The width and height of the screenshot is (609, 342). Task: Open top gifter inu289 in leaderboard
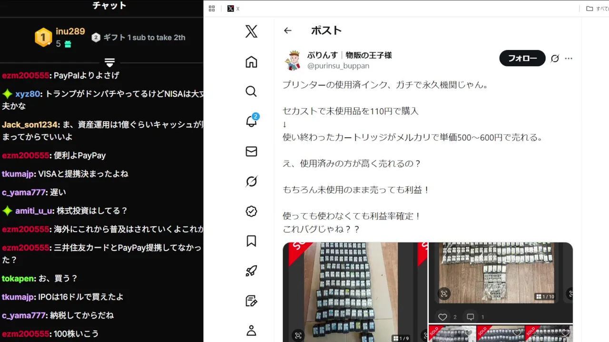[x=70, y=31]
